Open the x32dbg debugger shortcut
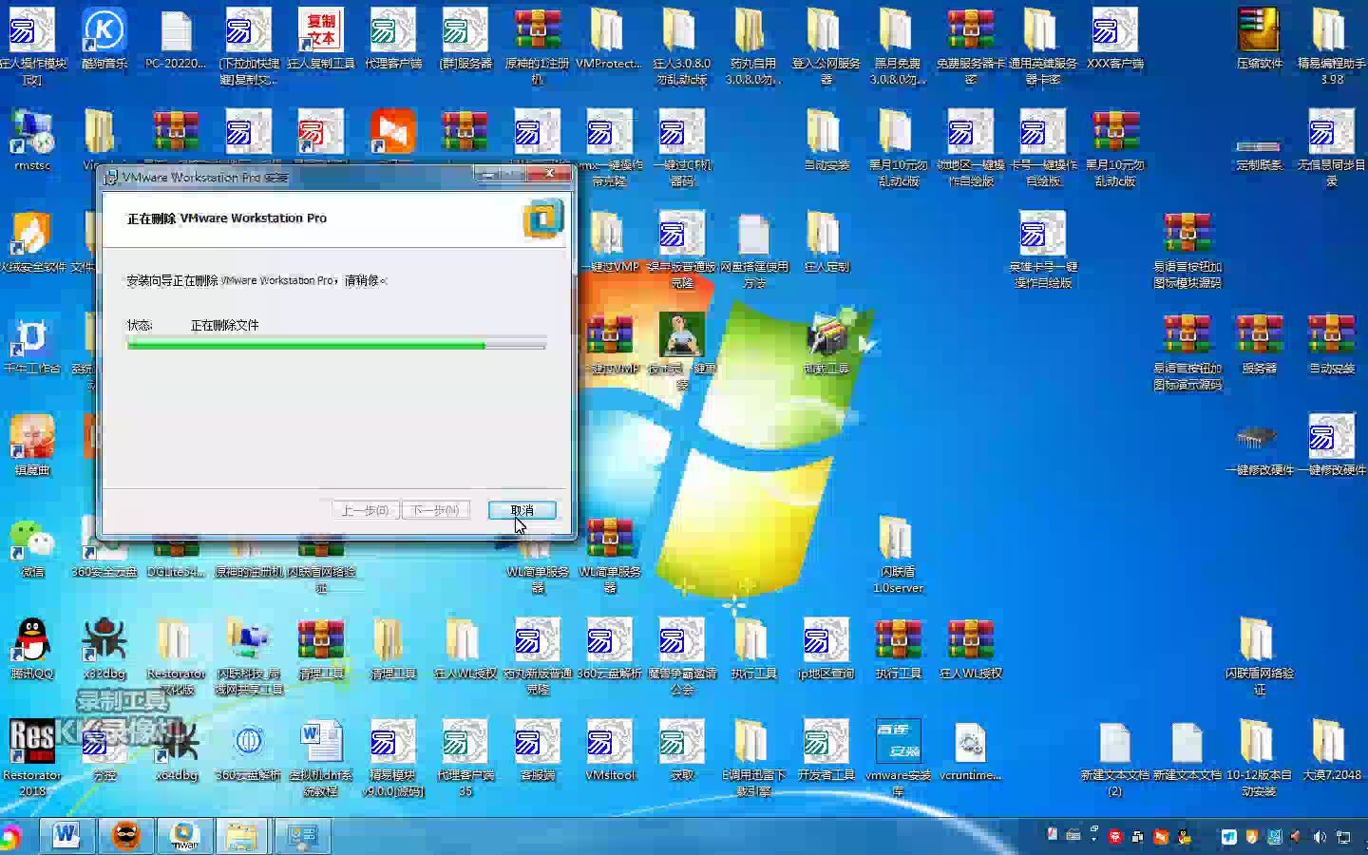 pos(104,650)
